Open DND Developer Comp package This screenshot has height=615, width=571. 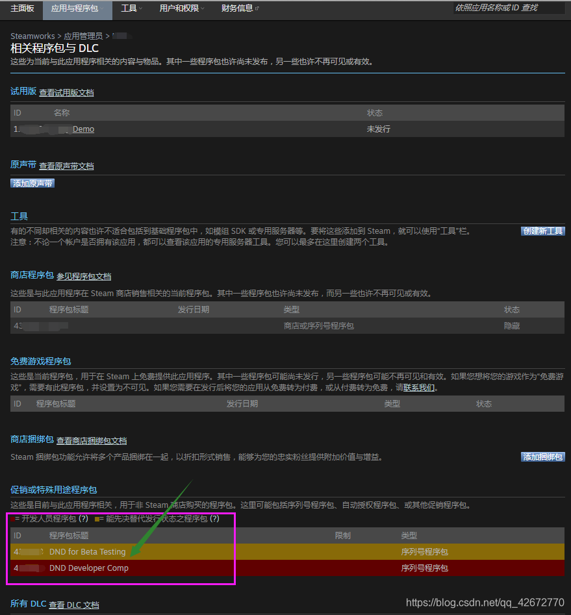[89, 568]
